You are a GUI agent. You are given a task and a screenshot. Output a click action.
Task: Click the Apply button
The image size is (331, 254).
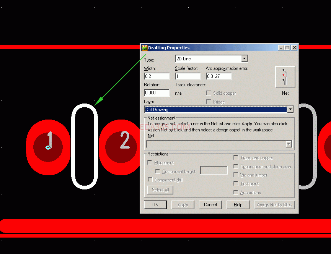pyautogui.click(x=183, y=205)
